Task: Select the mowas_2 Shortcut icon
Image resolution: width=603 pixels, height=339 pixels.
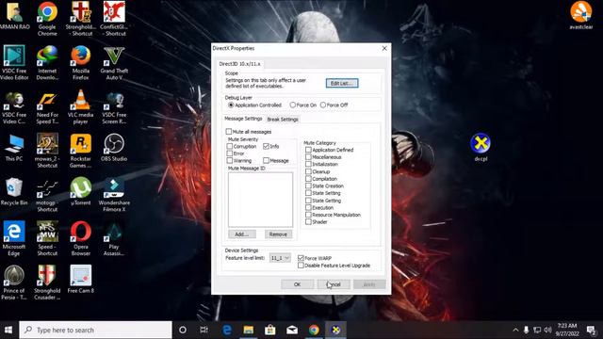Action: point(47,151)
